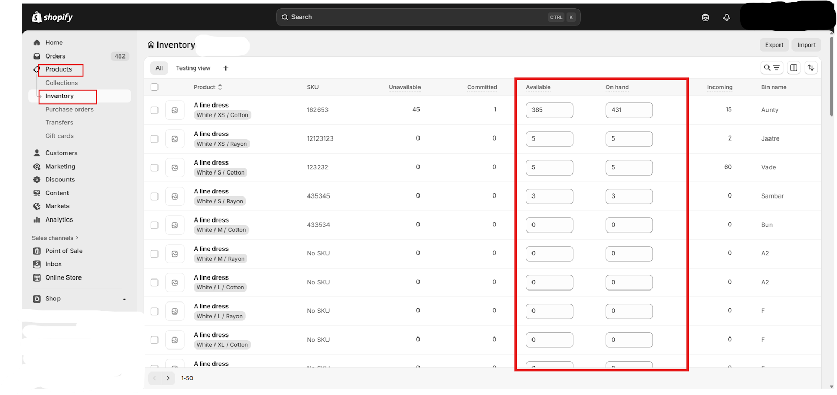Select checkbox for White / XS / Rayon row
The width and height of the screenshot is (837, 395).
click(154, 139)
